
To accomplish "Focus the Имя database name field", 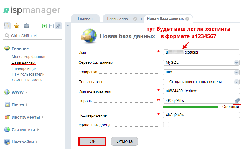I will click(201, 52).
